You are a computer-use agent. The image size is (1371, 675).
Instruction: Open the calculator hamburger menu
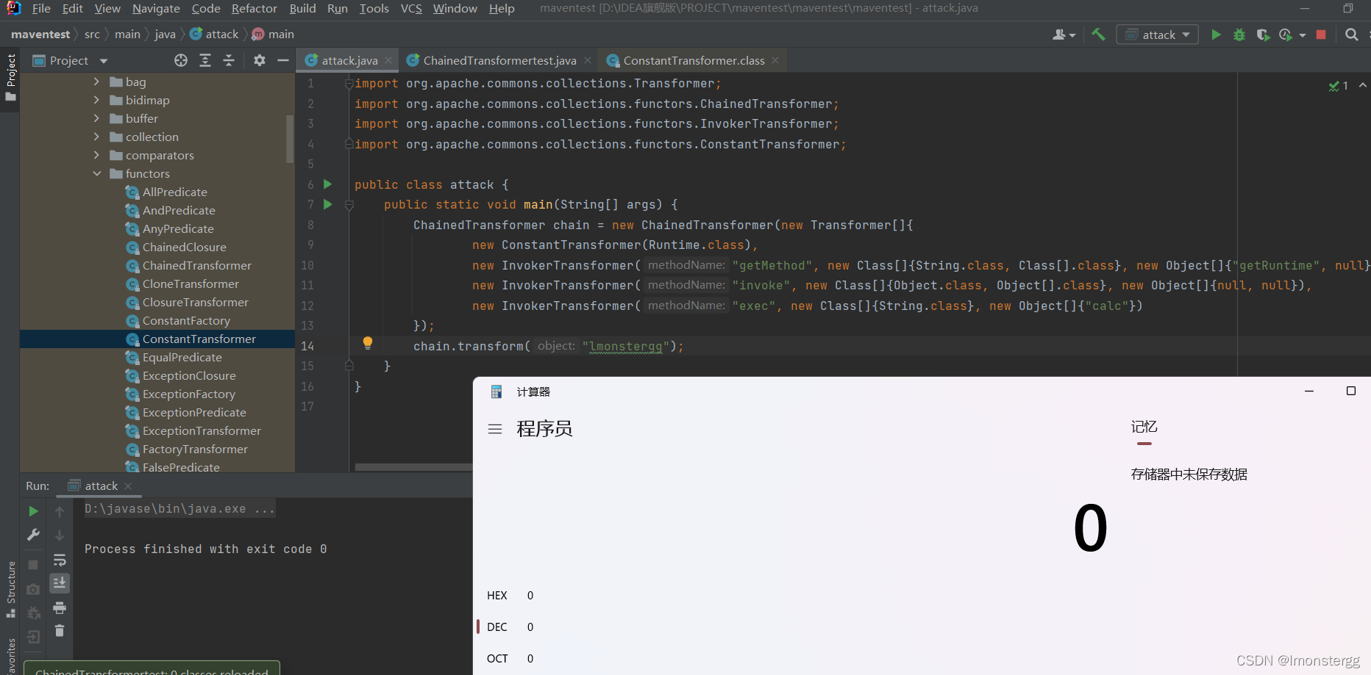[495, 429]
